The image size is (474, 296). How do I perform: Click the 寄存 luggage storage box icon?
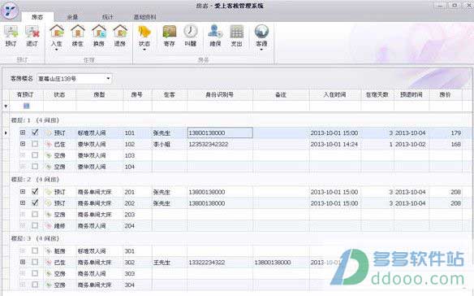[170, 32]
